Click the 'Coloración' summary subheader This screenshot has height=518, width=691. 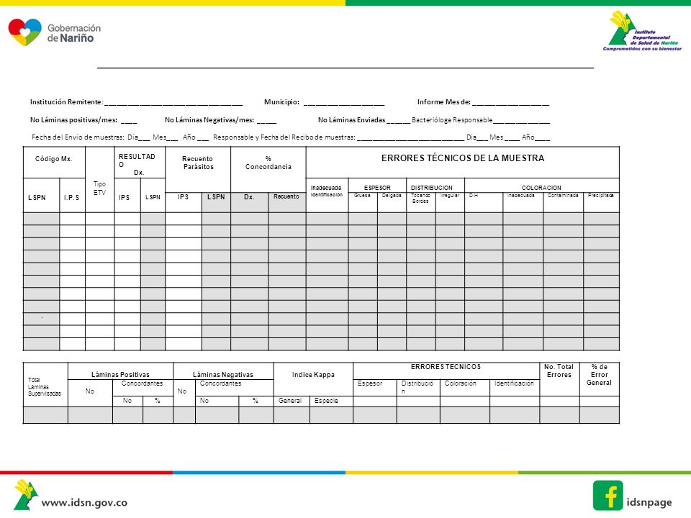[460, 383]
